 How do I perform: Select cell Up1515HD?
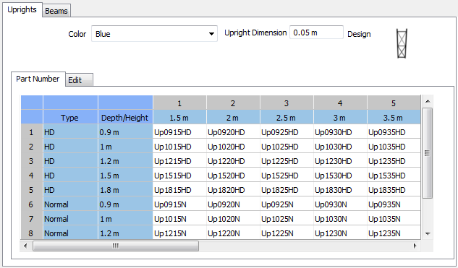coord(179,175)
